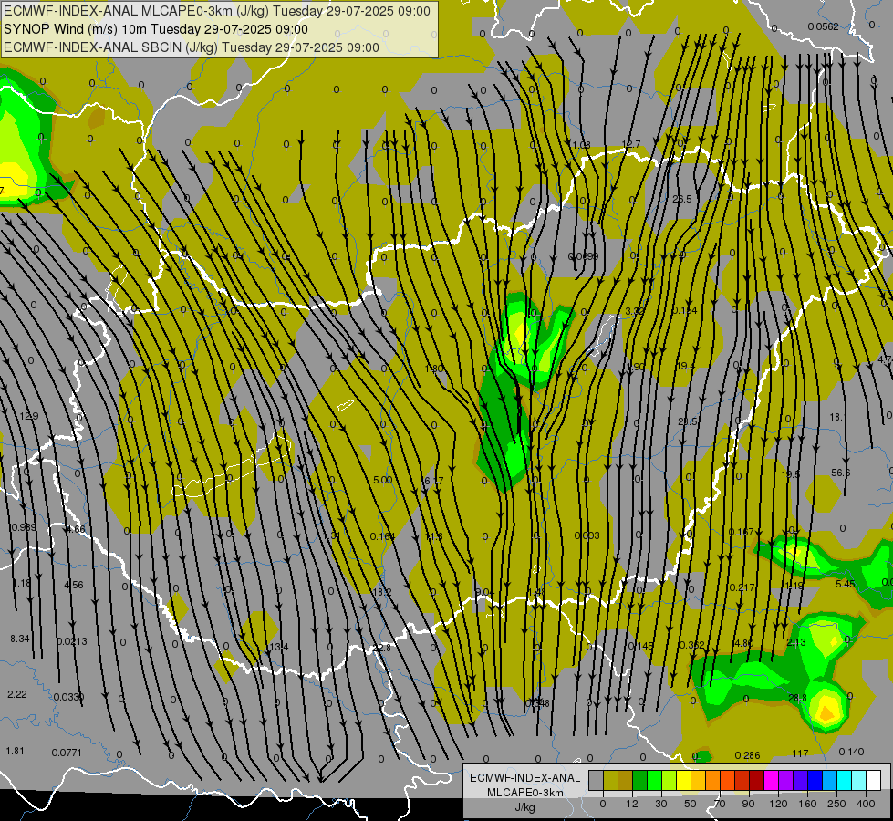Click the legend scale label 12
Image resolution: width=893 pixels, height=821 pixels.
click(x=631, y=804)
